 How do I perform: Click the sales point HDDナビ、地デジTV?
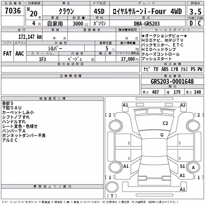[162, 40]
